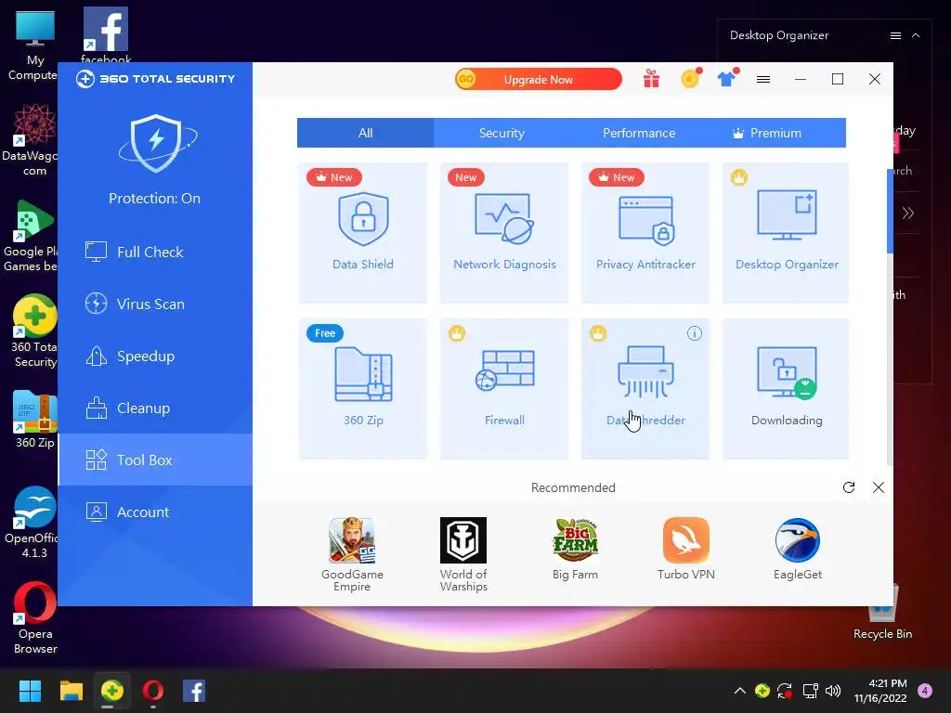Select the Big Farm recommended game
This screenshot has width=951, height=713.
(x=575, y=550)
